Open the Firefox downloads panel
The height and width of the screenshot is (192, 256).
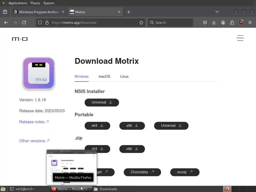pyautogui.click(x=214, y=22)
